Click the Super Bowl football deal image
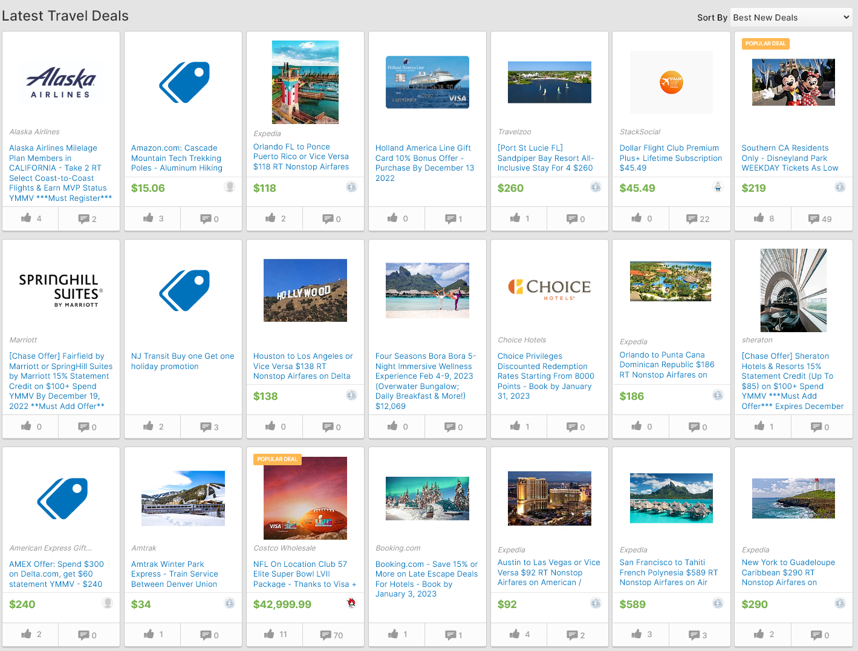858x651 pixels. point(305,498)
